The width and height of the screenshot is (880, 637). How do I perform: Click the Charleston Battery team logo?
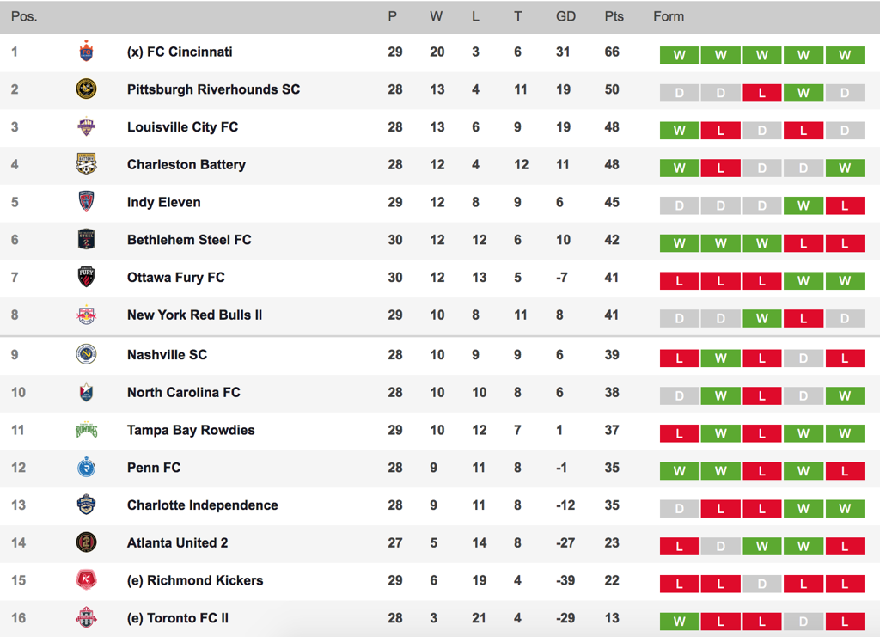(x=86, y=164)
